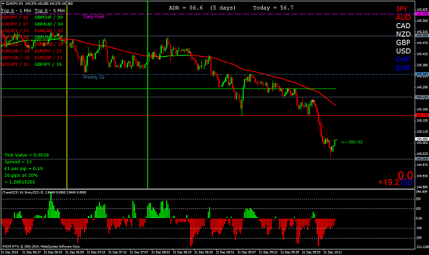Click the '31 Dec 07:47' time axis label
The width and height of the screenshot is (429, 255).
click(139, 252)
